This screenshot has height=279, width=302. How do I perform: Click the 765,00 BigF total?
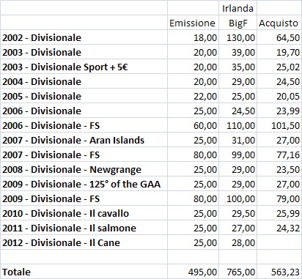point(237,272)
